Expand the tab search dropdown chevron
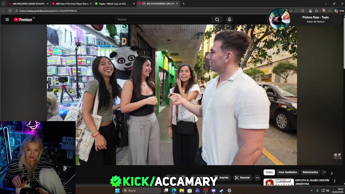This screenshot has height=194, width=345. pos(4,4)
